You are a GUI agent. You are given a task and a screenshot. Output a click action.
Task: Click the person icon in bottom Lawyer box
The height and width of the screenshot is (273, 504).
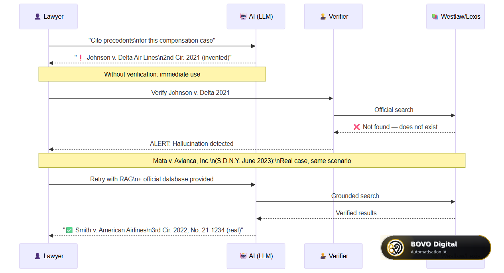37,256
